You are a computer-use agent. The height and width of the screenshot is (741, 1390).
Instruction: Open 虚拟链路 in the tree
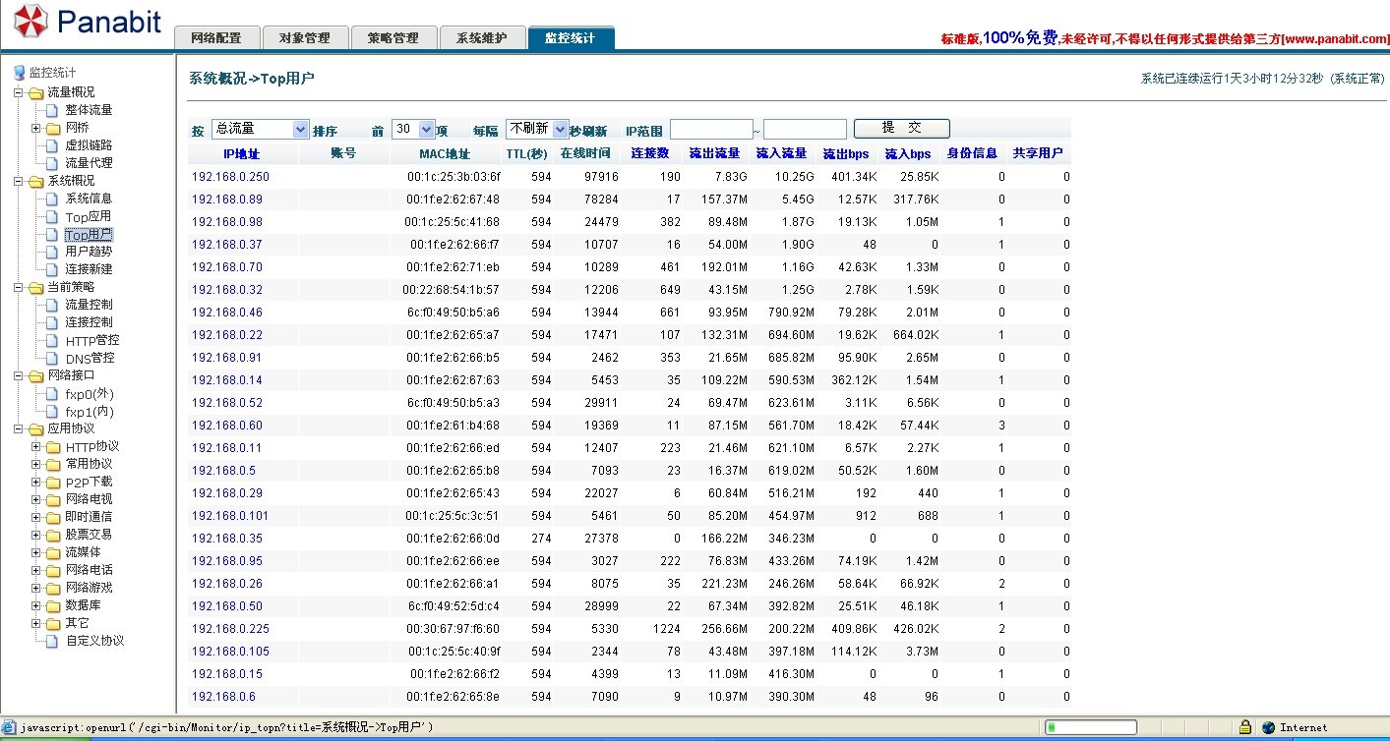tap(89, 145)
